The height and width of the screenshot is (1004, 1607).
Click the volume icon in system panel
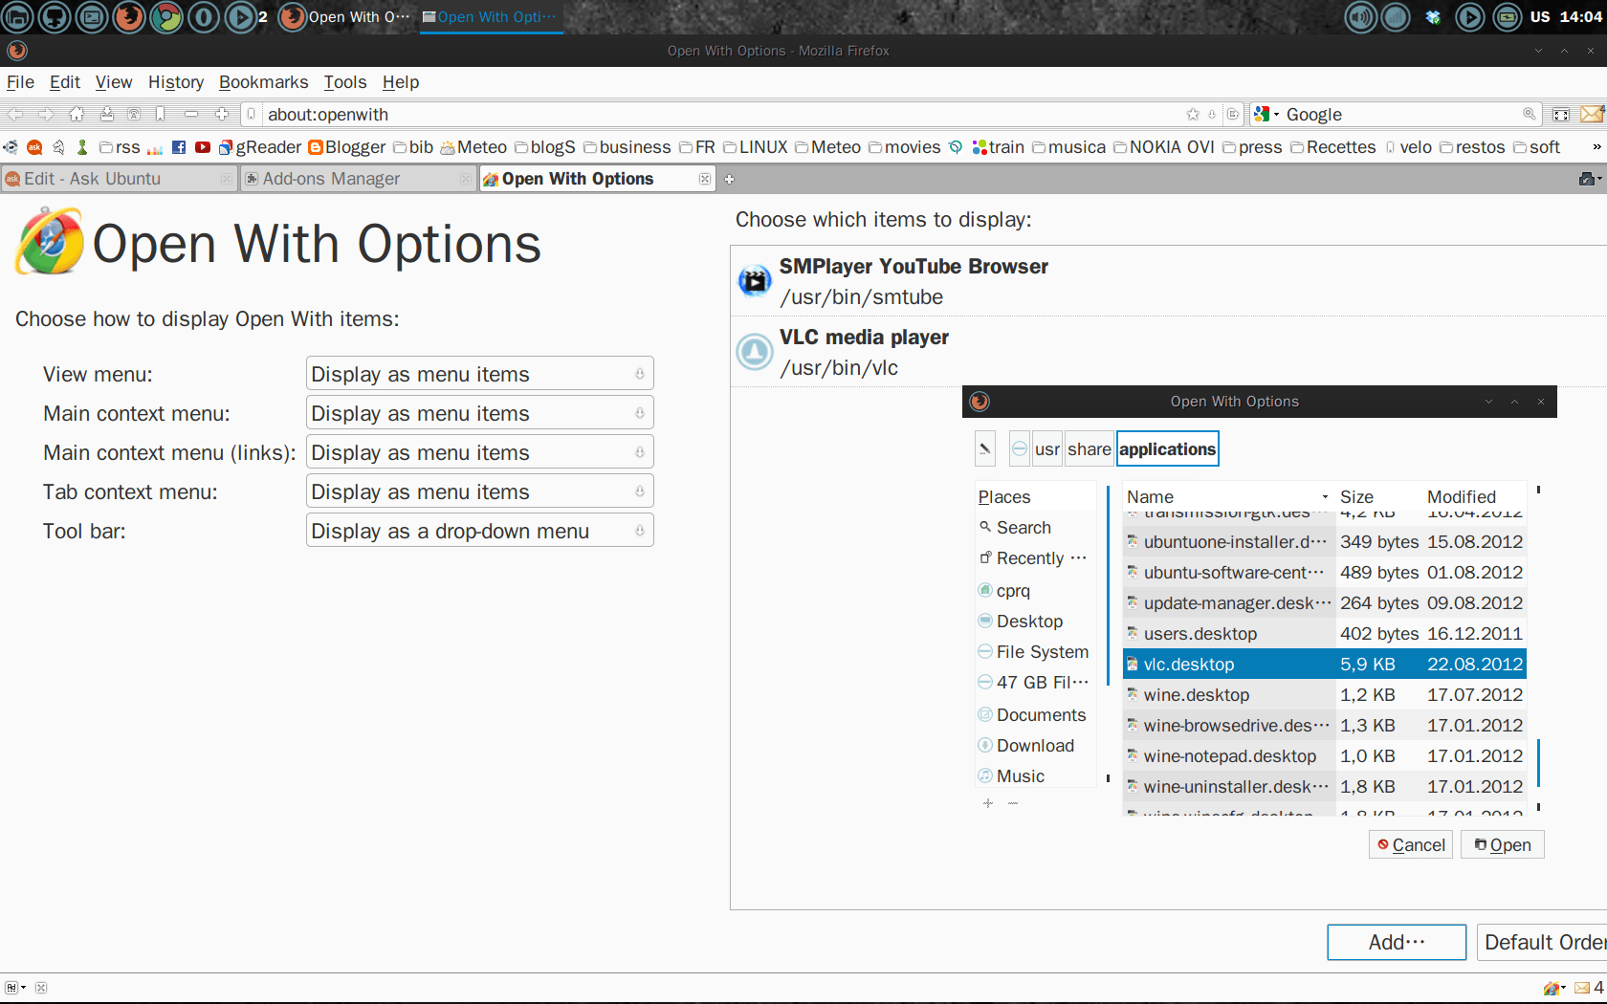1360,17
